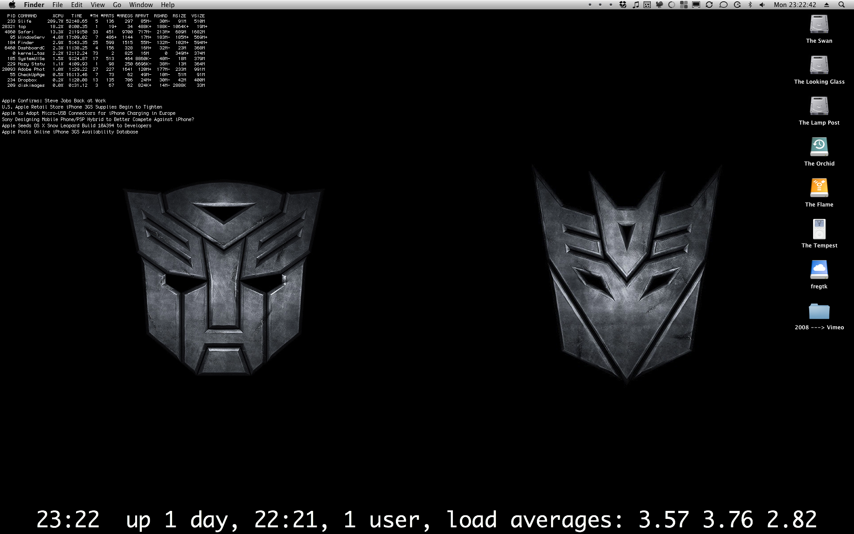Screen dimensions: 854x534
Task: Click the bird-shaped menu bar icon
Action: (659, 5)
